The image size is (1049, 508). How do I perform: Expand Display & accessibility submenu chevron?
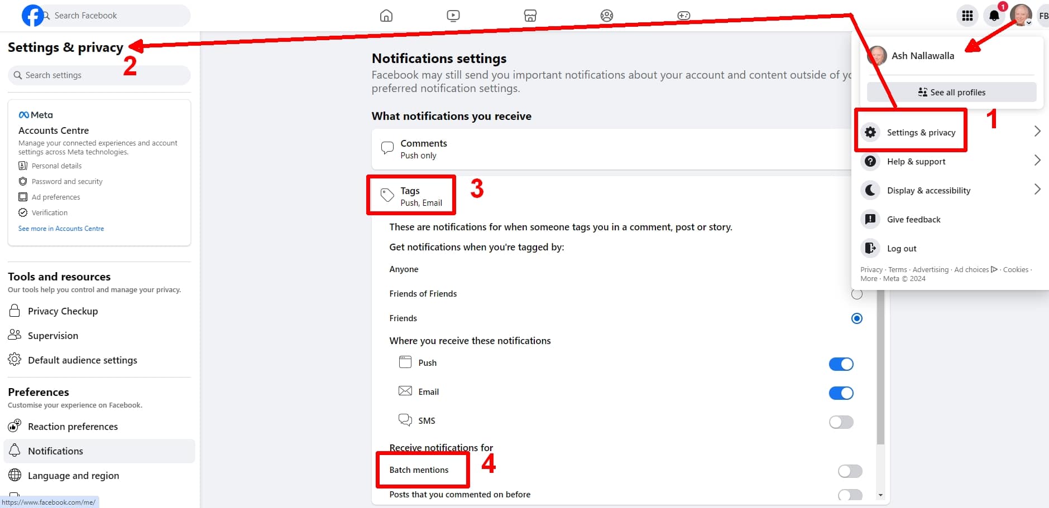coord(1037,190)
